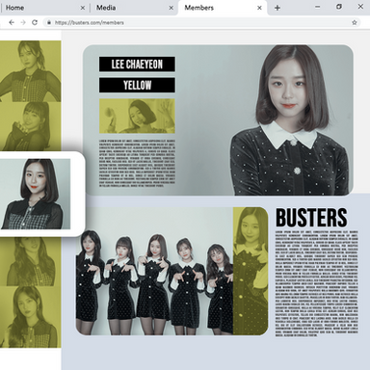Select the second member thumbnail with ponytail
Image resolution: width=370 pixels, height=370 pixels.
(30, 126)
